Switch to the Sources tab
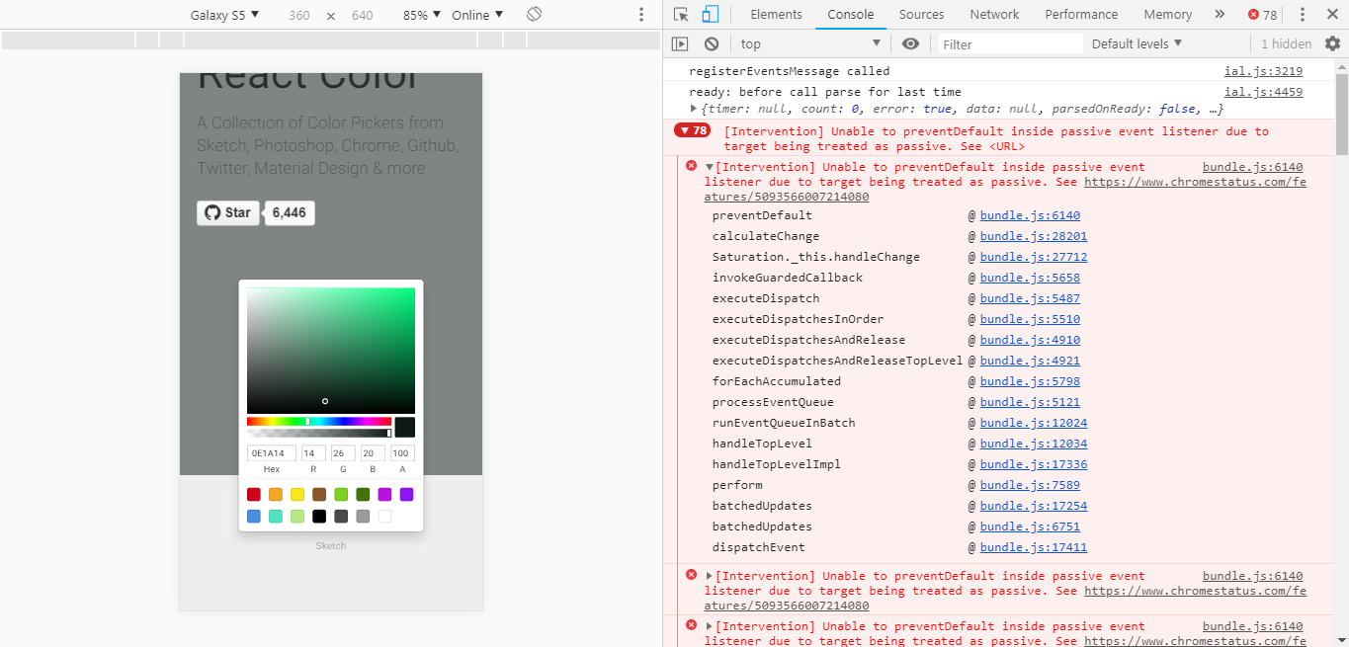Viewport: 1349px width, 647px height. 921,14
